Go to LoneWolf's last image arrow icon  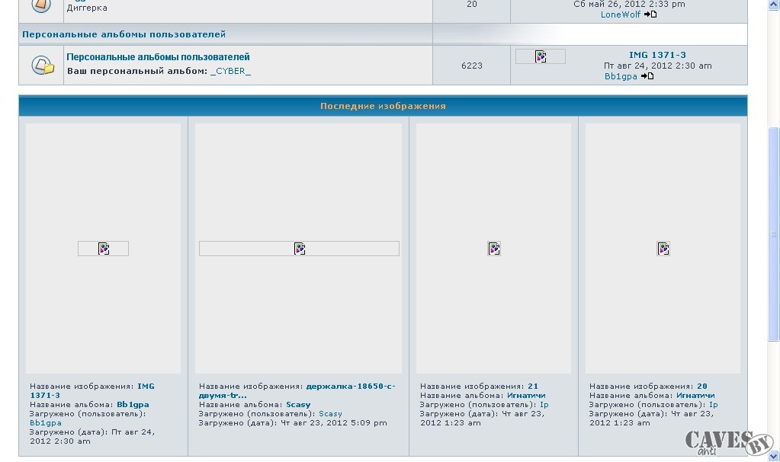click(x=650, y=14)
